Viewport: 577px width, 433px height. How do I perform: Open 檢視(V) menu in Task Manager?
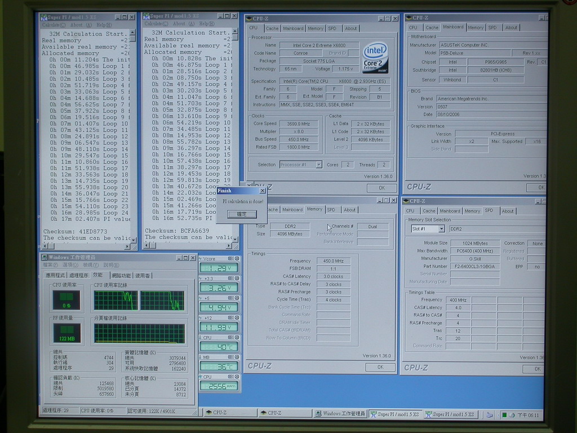90,265
